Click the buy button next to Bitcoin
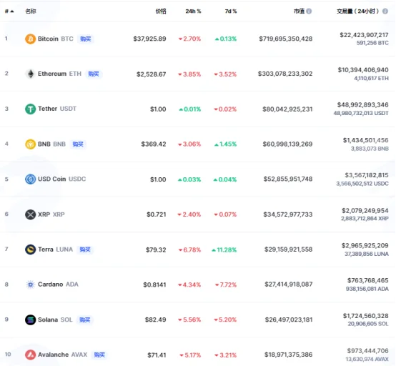Image resolution: width=396 pixels, height=366 pixels. point(86,39)
